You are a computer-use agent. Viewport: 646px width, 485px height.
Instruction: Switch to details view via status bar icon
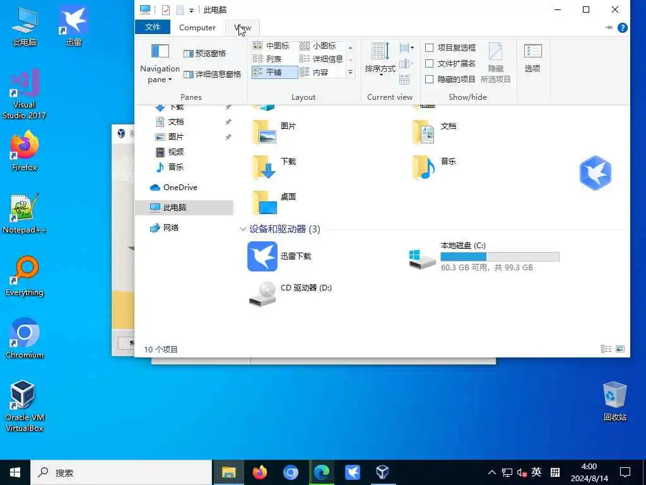click(606, 349)
